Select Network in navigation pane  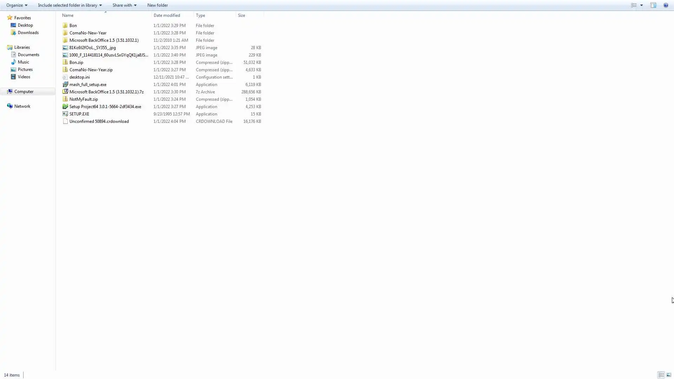[x=22, y=106]
